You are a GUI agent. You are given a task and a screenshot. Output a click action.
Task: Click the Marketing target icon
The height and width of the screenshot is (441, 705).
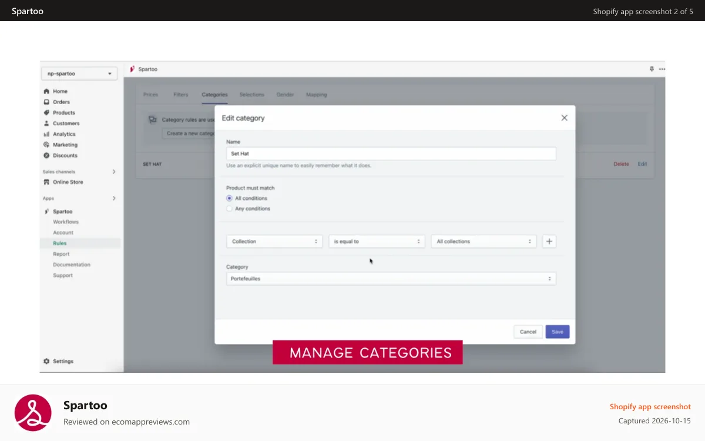[x=46, y=145]
